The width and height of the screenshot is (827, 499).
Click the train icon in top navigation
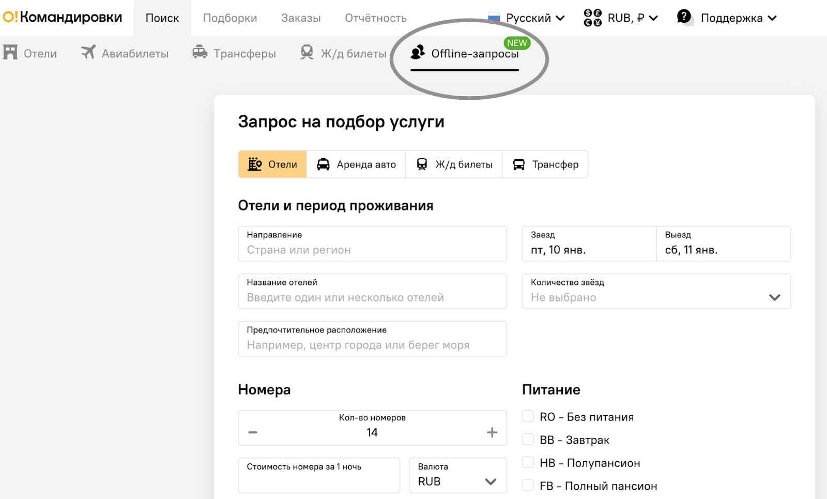coord(307,52)
